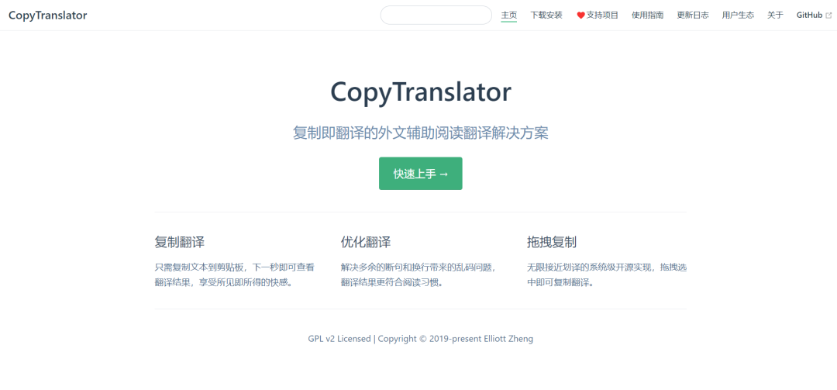Select 用户生态 in the top navigation
This screenshot has height=390, width=837.
pyautogui.click(x=739, y=15)
